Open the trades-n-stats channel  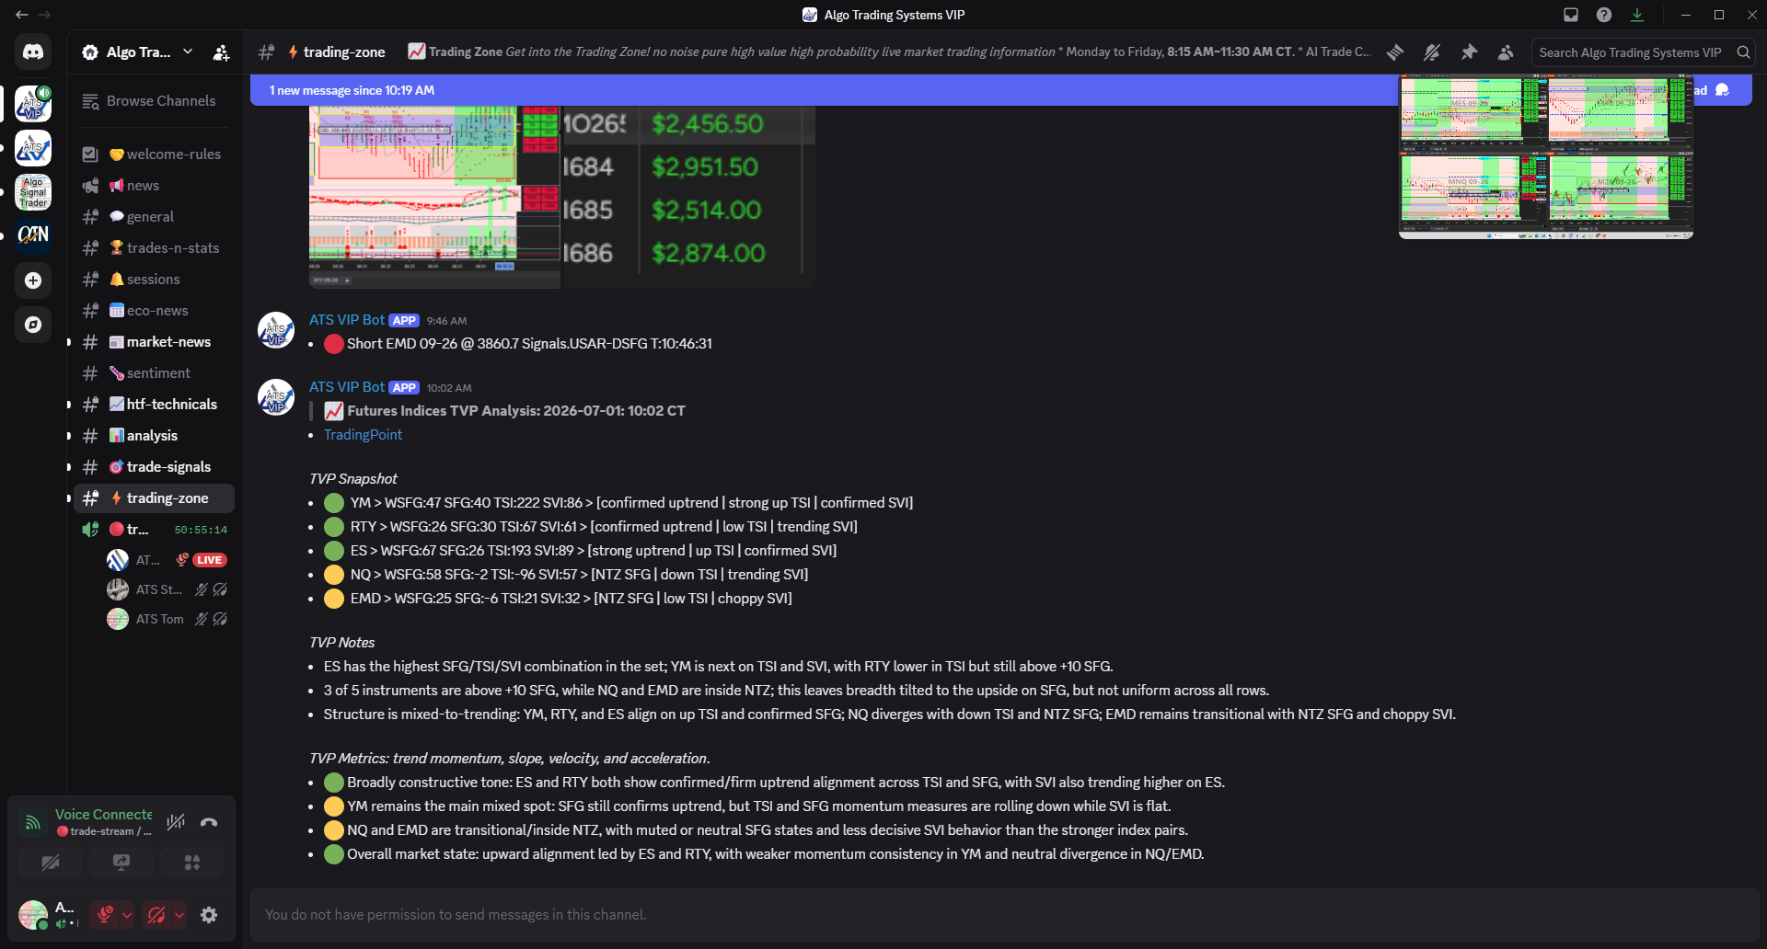click(154, 248)
